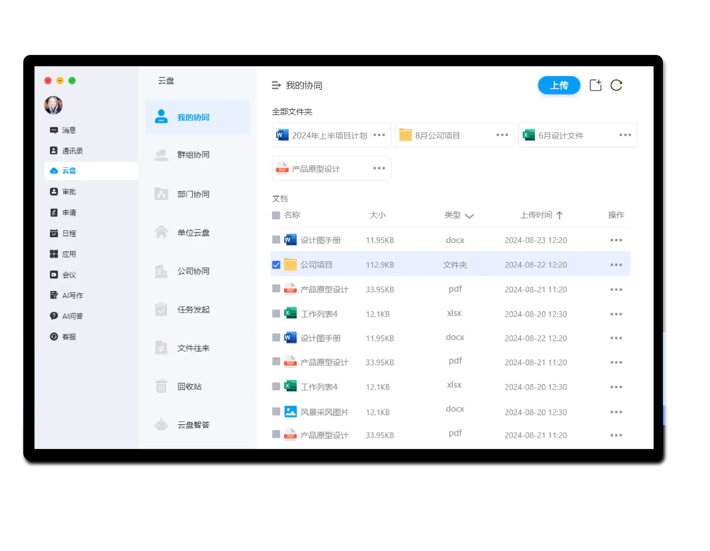Open 会议 meeting section
This screenshot has width=710, height=551.
tap(63, 275)
